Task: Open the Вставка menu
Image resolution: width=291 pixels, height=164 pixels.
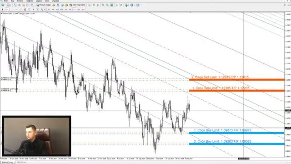Action: pyautogui.click(x=20, y=1)
